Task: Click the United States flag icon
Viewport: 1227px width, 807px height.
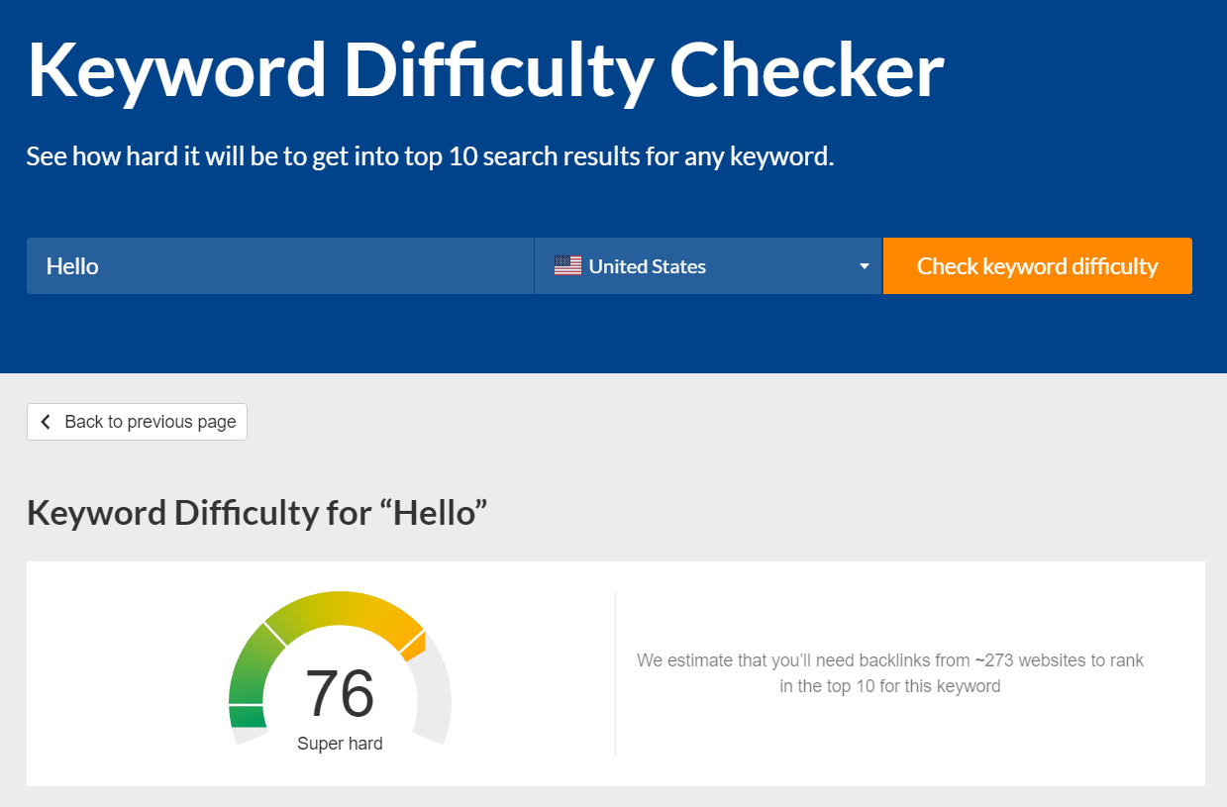Action: click(x=567, y=265)
